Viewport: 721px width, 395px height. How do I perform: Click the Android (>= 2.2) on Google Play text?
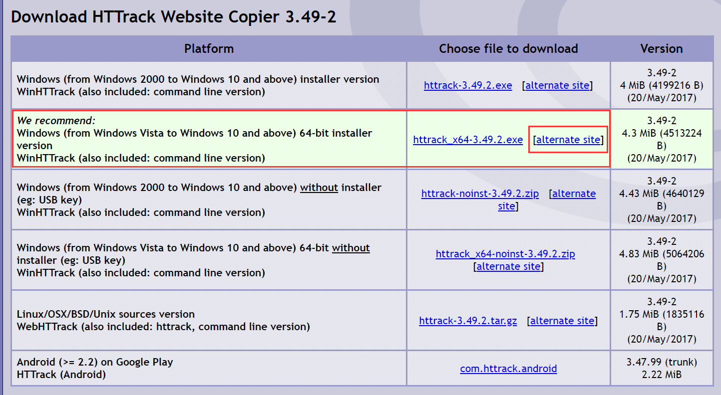tap(95, 362)
